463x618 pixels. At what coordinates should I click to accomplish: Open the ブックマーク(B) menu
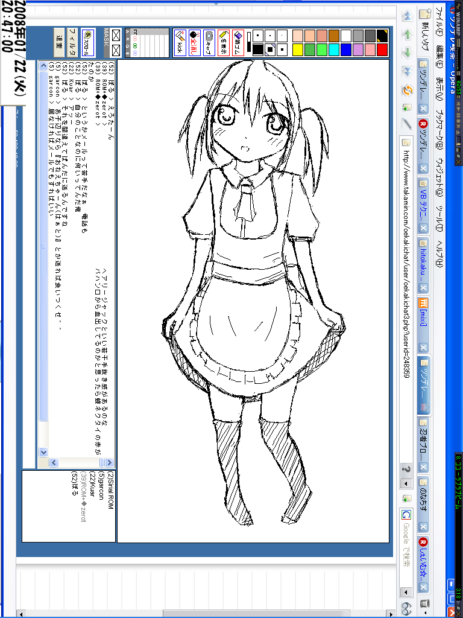pos(439,130)
